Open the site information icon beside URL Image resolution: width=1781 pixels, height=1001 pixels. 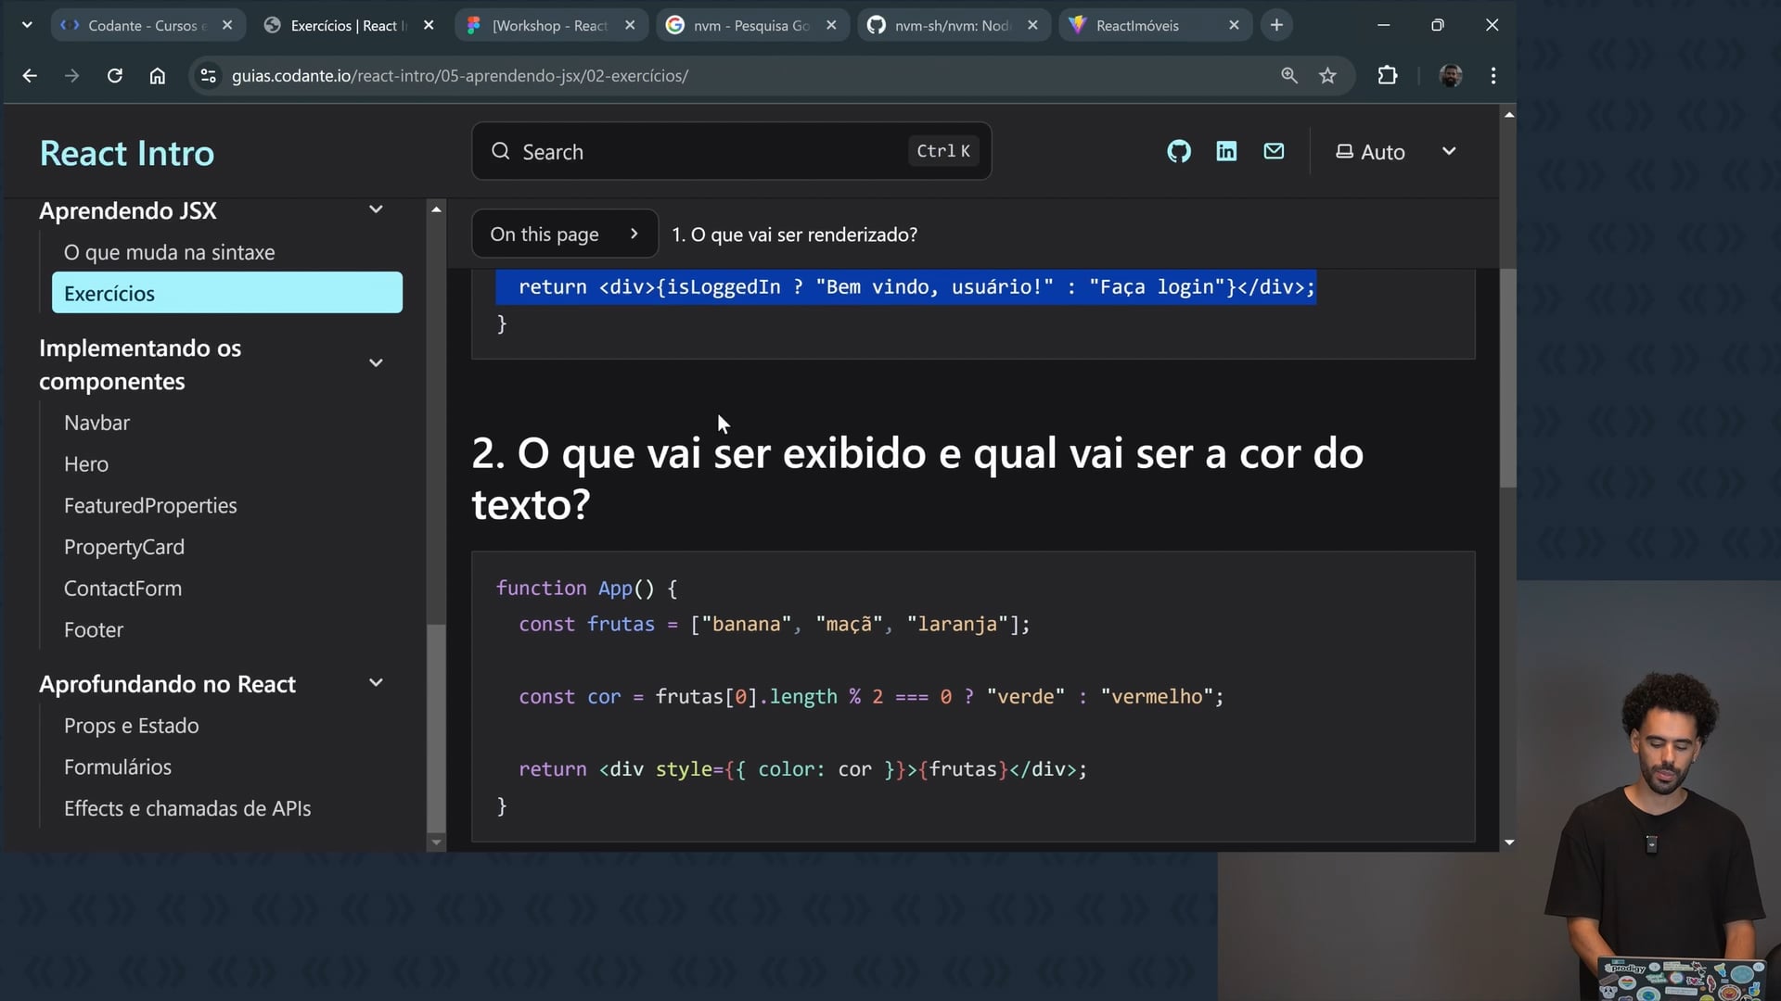click(209, 76)
